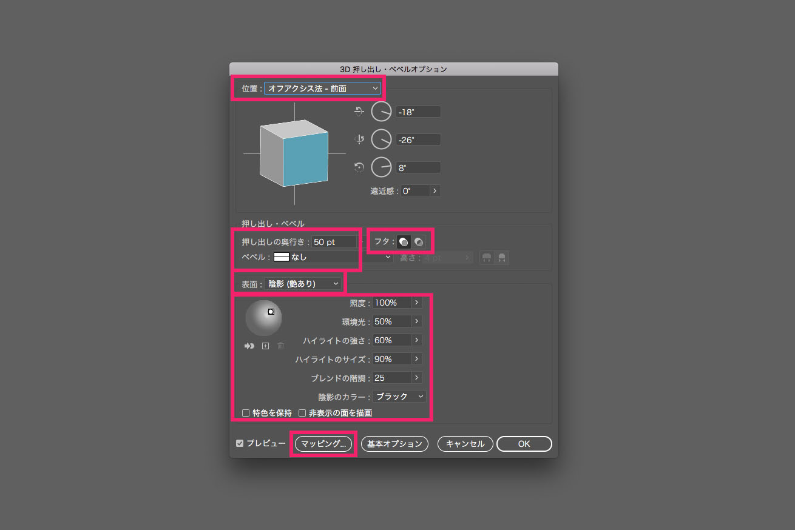Click the 遠近感 perspective value field
Screen dimensions: 795x530
pos(415,190)
